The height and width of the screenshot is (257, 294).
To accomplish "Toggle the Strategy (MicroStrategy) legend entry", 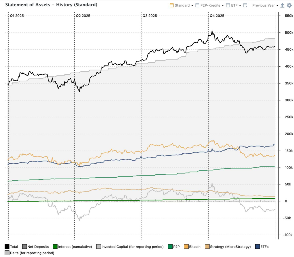I will tap(230, 247).
